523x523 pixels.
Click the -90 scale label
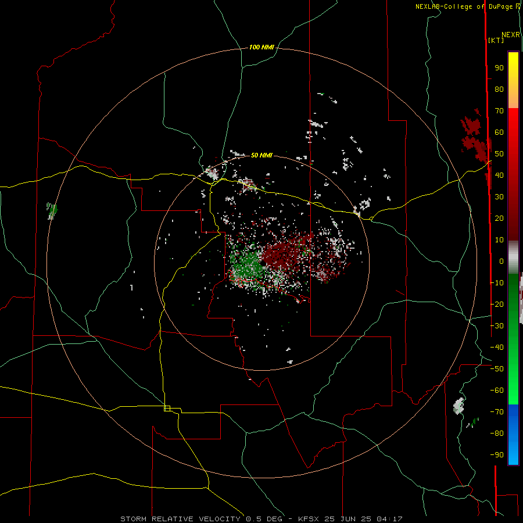point(497,454)
